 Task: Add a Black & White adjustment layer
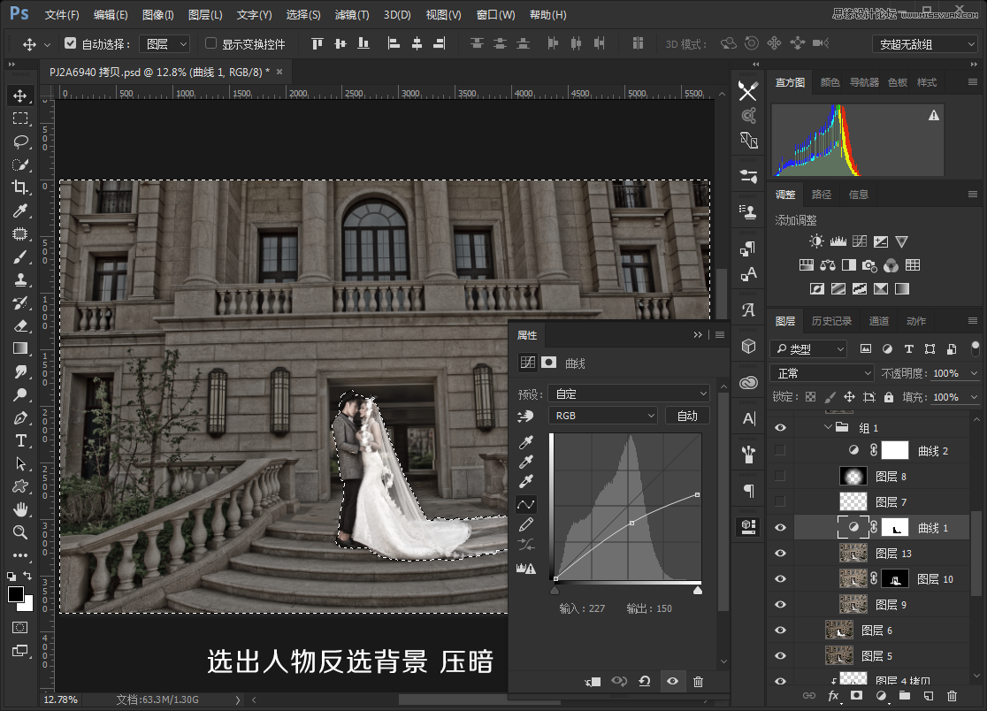tap(848, 264)
